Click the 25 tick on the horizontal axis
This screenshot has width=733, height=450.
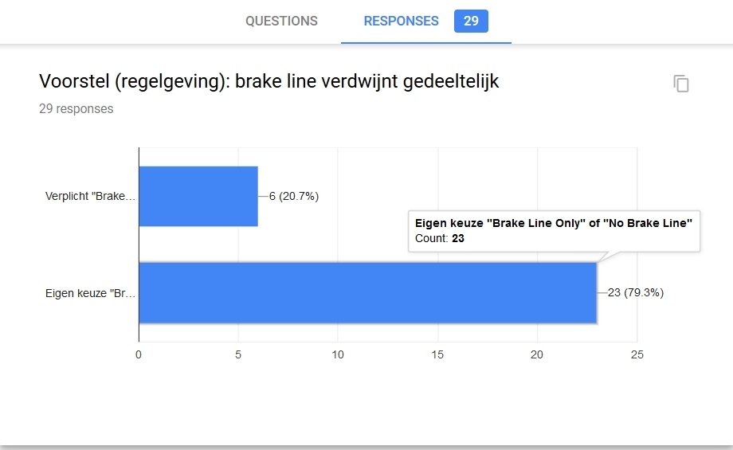[636, 354]
